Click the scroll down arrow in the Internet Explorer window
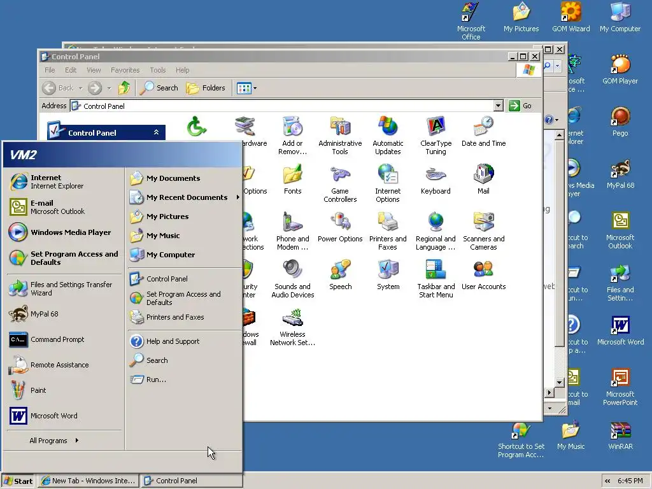Screen dimensions: 652x489 pos(559,382)
